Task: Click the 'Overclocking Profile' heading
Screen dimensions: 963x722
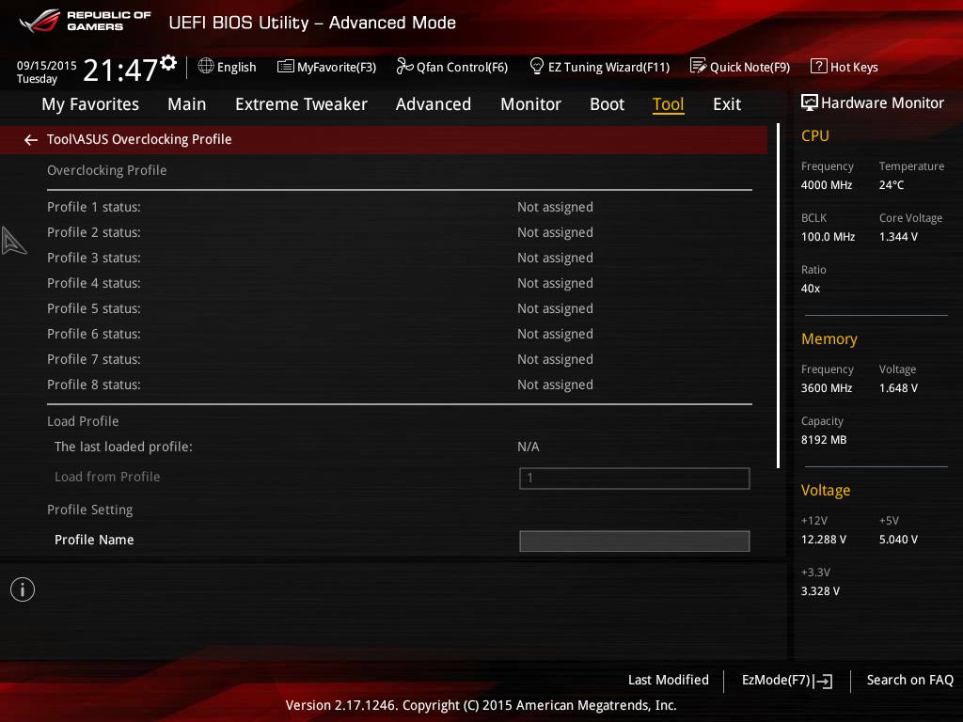Action: (107, 170)
